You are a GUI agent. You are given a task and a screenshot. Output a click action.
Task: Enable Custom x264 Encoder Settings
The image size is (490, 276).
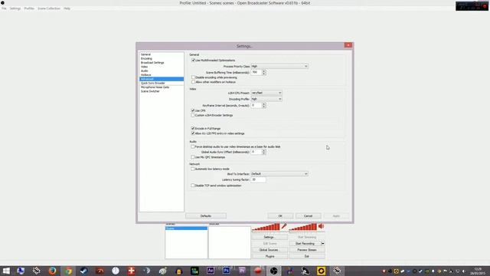[x=193, y=115]
